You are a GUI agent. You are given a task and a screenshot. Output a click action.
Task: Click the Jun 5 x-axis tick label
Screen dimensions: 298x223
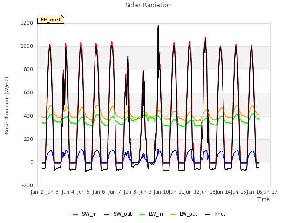click(x=83, y=192)
